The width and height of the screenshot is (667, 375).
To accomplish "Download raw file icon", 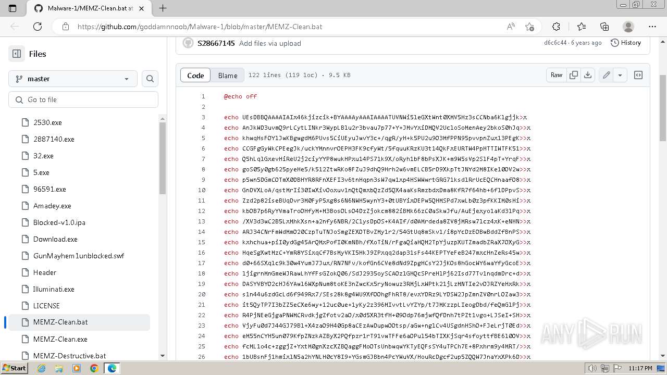I will (x=588, y=75).
